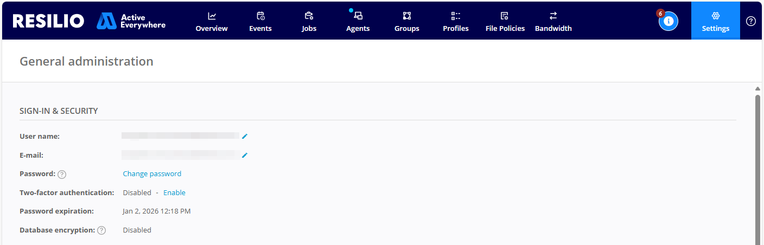Image resolution: width=764 pixels, height=245 pixels.
Task: Click the Resilio Active Everywhere logo
Action: click(x=89, y=21)
